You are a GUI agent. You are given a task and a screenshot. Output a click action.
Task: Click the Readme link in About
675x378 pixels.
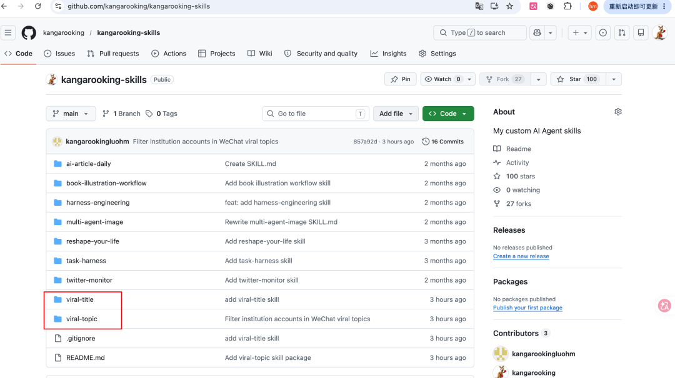512,148
